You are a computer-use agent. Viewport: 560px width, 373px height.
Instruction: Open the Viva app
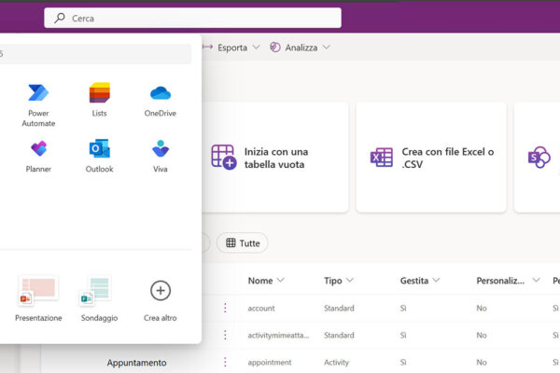(161, 157)
